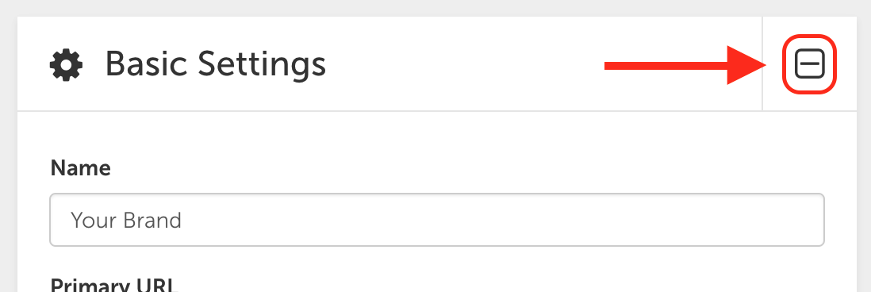Viewport: 871px width, 292px height.
Task: Select the settings cog icon in header
Action: click(x=66, y=65)
